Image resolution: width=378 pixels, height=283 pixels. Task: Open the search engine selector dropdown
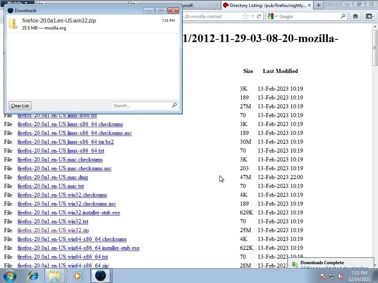276,16
